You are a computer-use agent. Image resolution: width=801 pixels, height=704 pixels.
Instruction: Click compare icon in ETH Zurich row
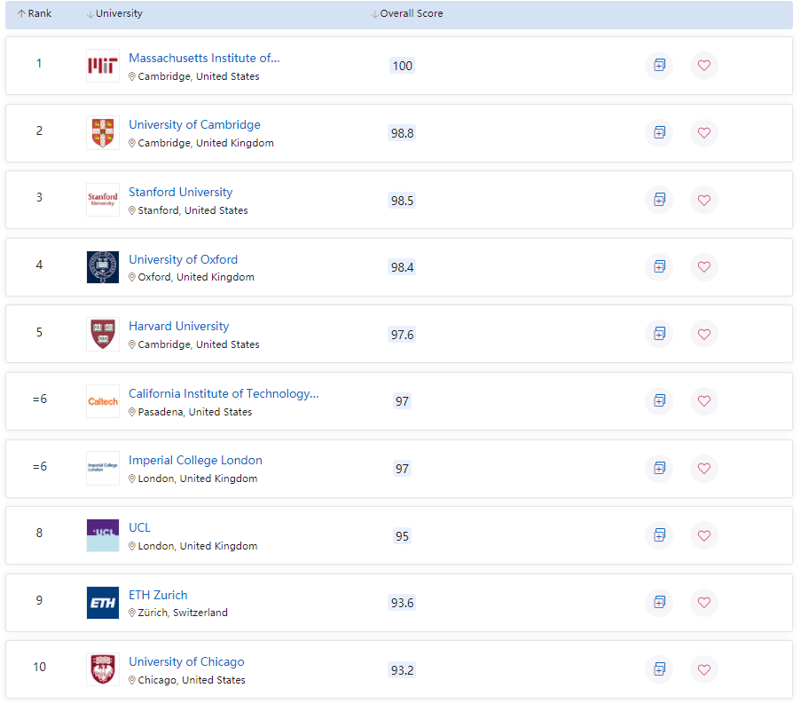(659, 602)
